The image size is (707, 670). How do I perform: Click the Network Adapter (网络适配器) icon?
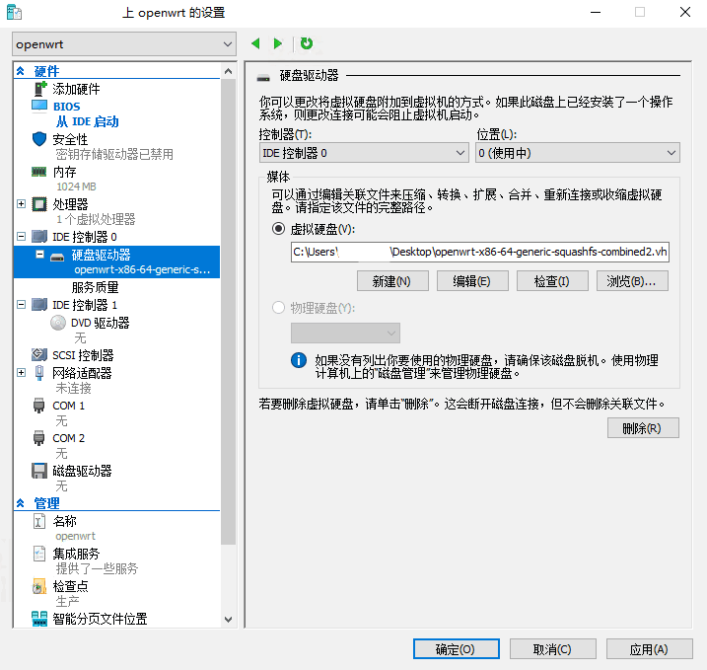pos(39,373)
